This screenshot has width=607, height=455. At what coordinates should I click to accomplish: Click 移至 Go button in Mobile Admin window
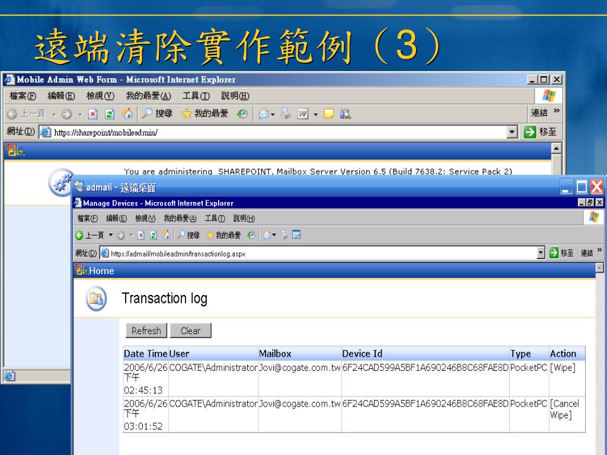pos(541,132)
